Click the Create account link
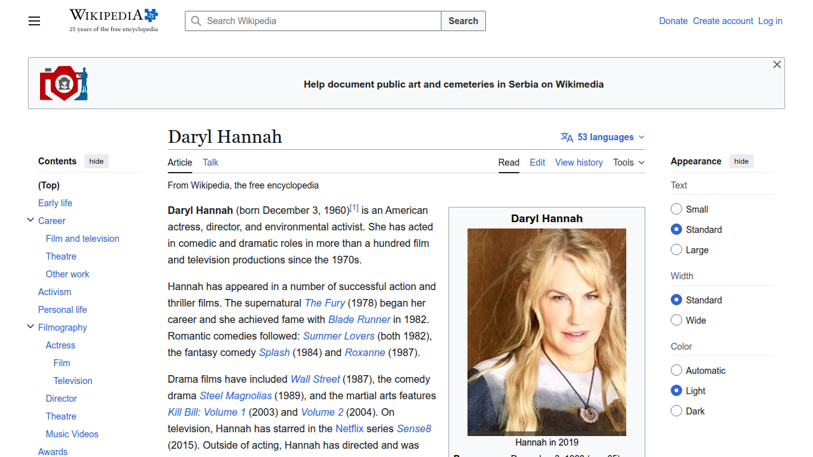 [x=723, y=21]
